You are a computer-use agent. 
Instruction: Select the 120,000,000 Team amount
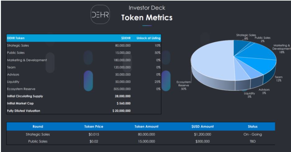tap(122, 67)
